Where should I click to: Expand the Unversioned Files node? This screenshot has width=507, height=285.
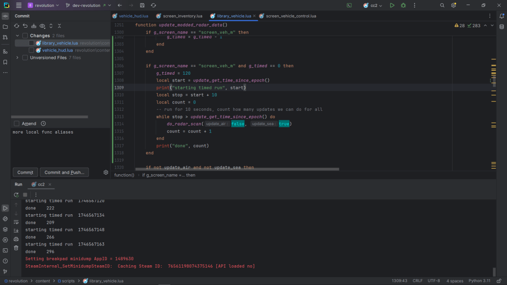(x=17, y=57)
